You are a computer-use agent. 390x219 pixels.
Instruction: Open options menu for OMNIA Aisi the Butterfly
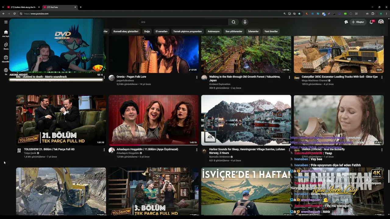[382, 150]
